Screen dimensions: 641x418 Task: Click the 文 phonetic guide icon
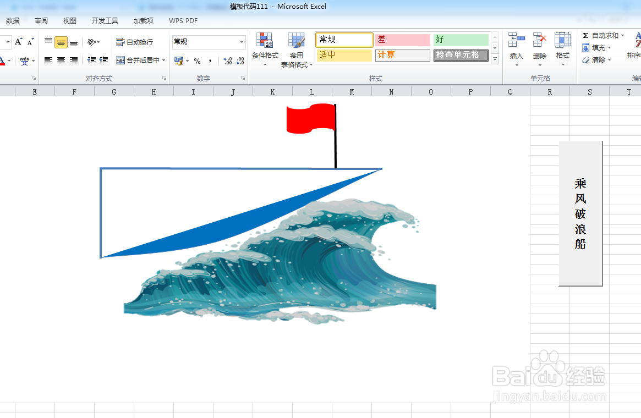(x=24, y=61)
